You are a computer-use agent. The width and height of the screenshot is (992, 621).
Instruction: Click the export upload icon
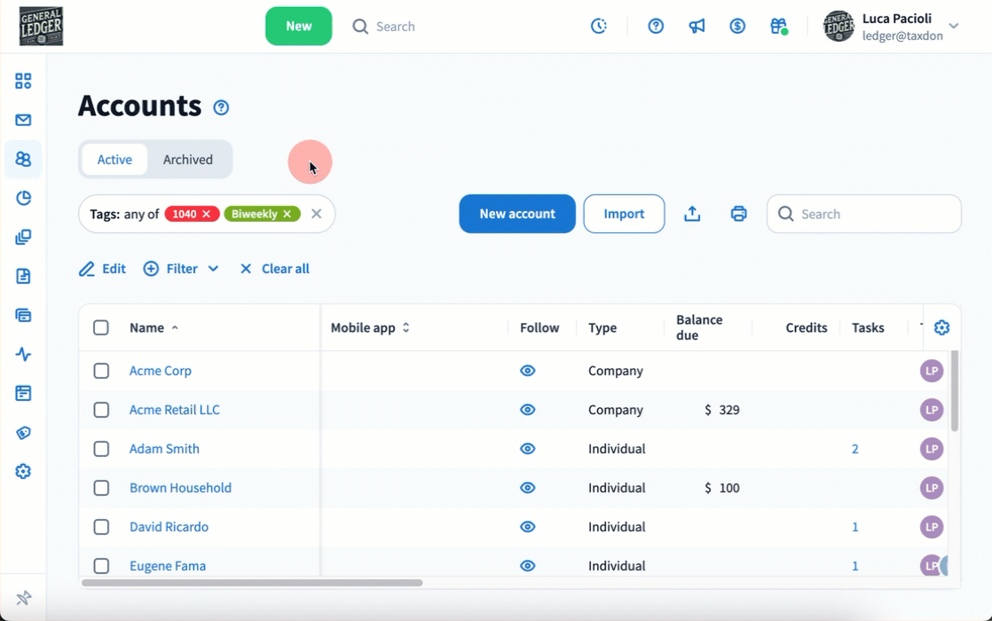tap(692, 214)
